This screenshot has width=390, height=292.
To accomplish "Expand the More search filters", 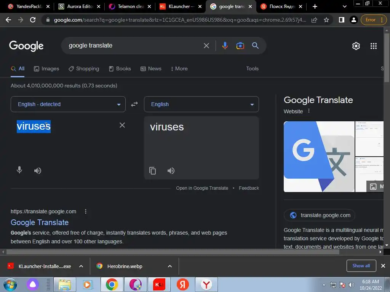I will click(x=179, y=69).
